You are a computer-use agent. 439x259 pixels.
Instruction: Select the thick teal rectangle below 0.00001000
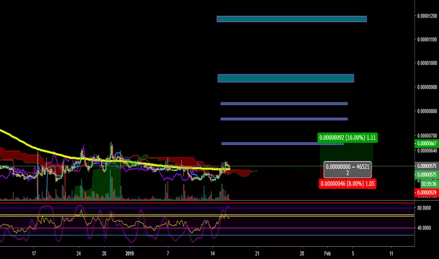[285, 78]
